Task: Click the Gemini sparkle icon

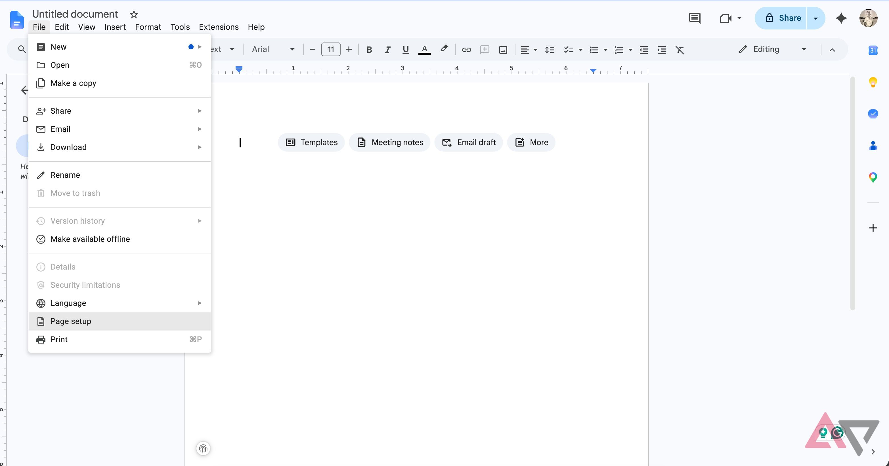Action: 841,18
